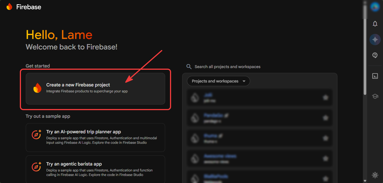The image size is (383, 183).
Task: Open the notifications bell
Action: tap(375, 24)
